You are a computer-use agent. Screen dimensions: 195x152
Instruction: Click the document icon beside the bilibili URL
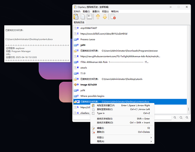[75, 34]
